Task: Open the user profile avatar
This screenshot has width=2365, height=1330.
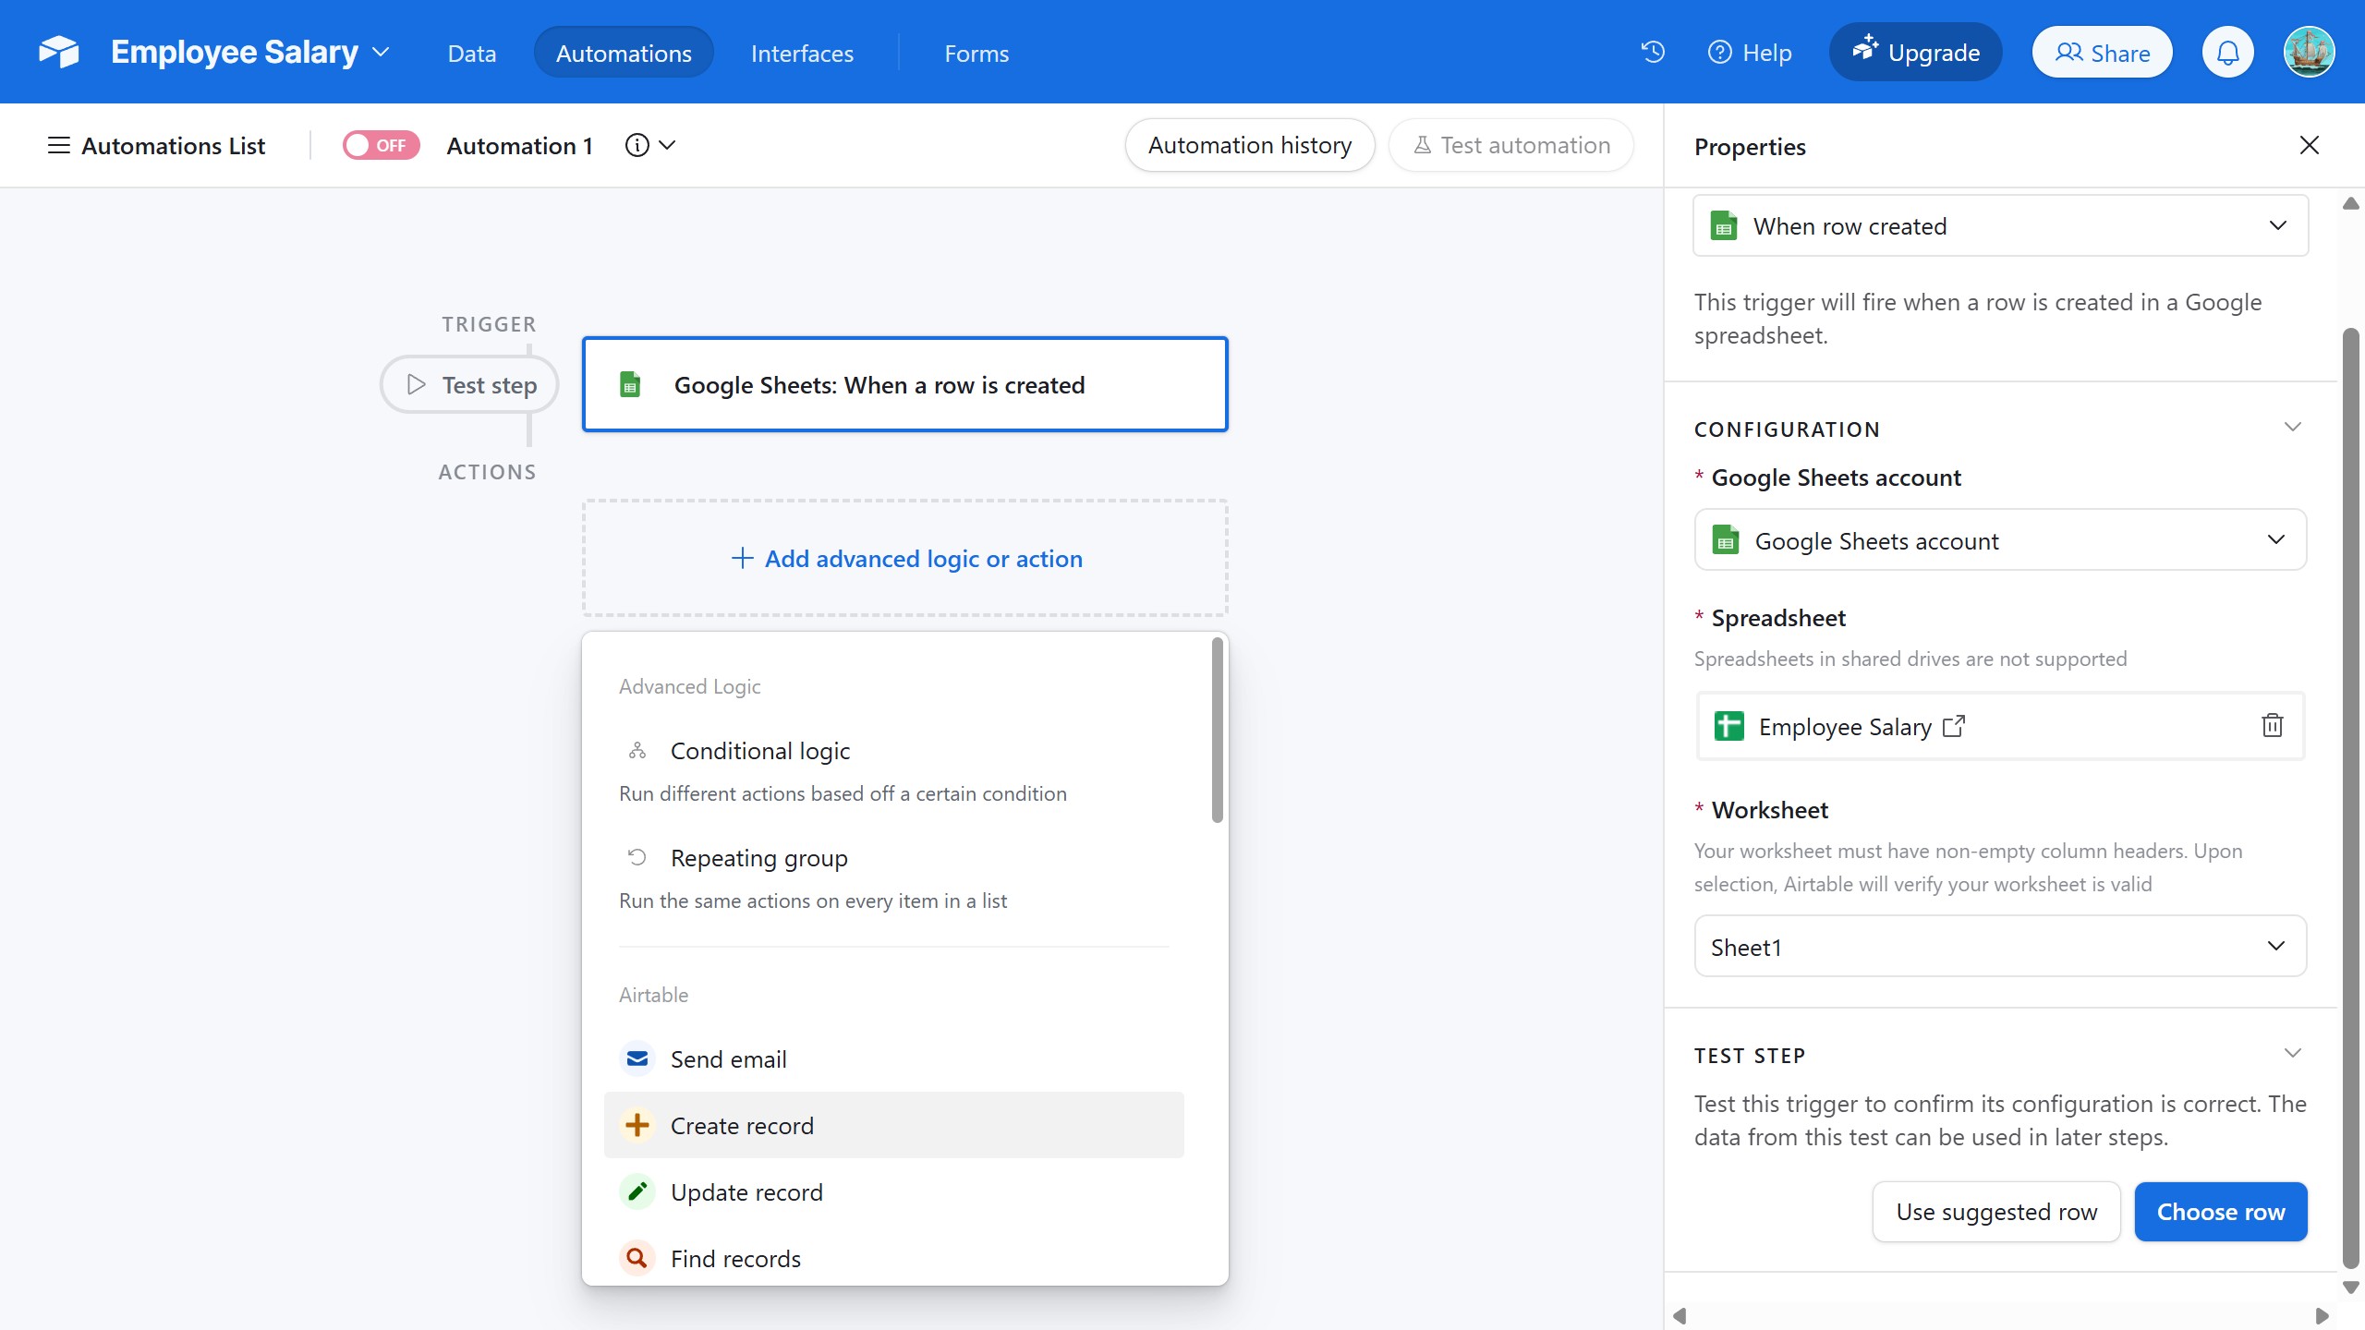Action: (x=2309, y=53)
